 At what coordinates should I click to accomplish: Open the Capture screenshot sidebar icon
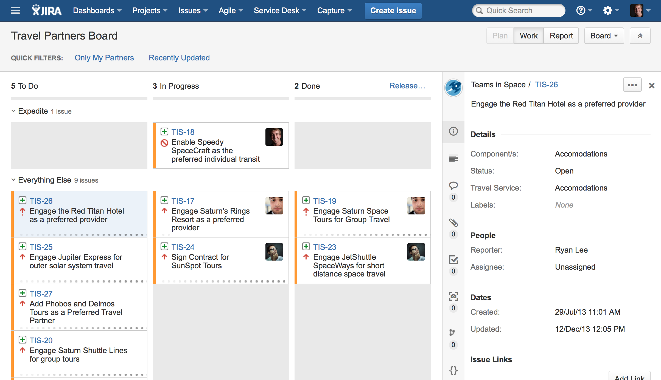[453, 297]
